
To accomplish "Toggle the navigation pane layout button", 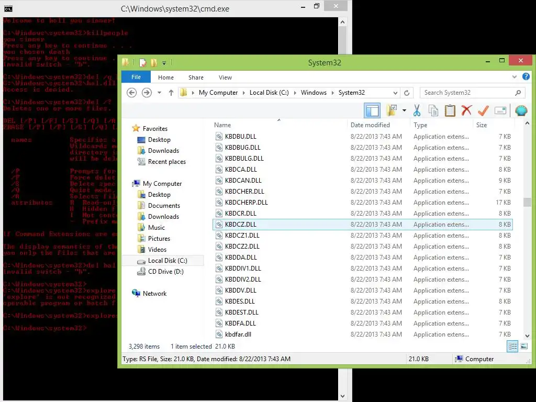I will tap(372, 110).
